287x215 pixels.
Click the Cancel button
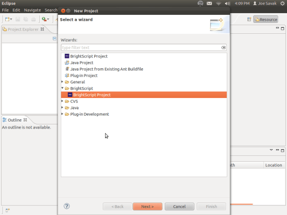tap(179, 206)
